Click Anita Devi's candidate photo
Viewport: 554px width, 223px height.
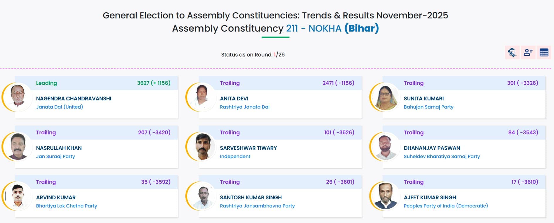click(201, 97)
